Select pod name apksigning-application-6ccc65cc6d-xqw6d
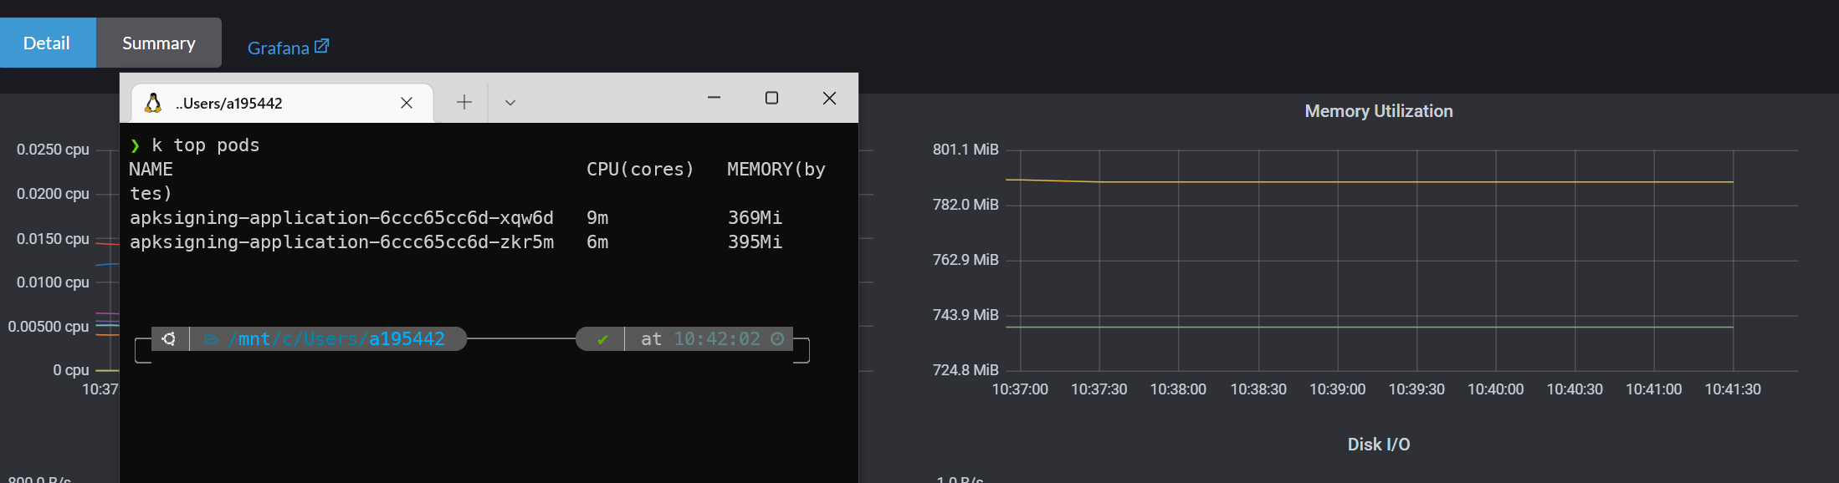The height and width of the screenshot is (483, 1839). click(341, 218)
